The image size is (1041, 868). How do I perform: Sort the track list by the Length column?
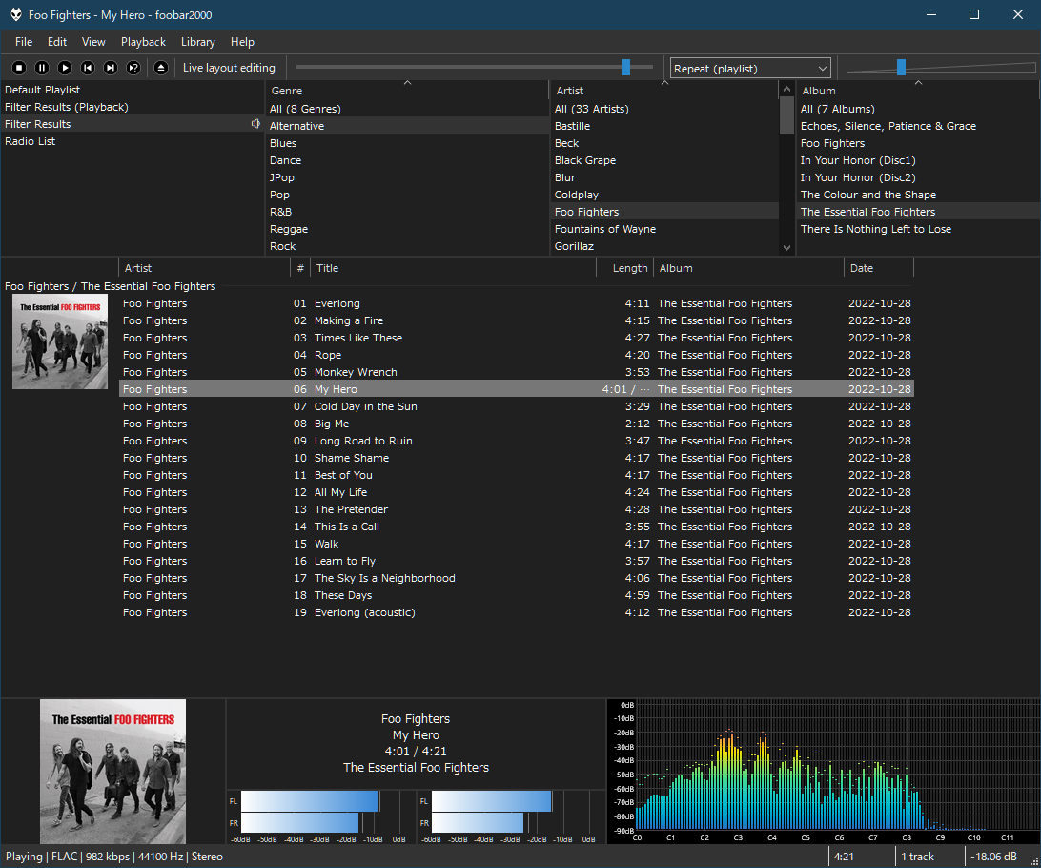(624, 268)
